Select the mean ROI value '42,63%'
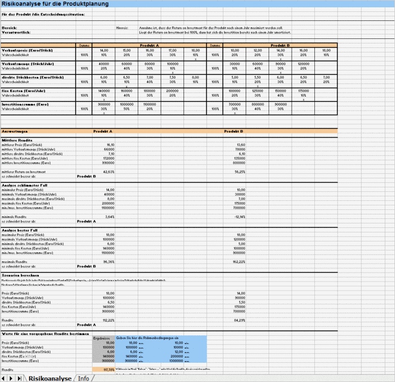The height and width of the screenshot is (382, 395). click(108, 172)
